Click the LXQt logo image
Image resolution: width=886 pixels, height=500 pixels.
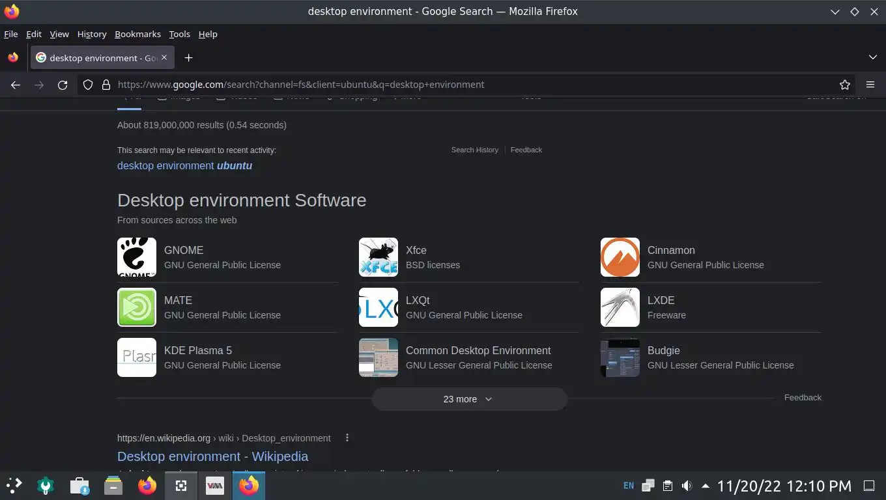coord(379,307)
